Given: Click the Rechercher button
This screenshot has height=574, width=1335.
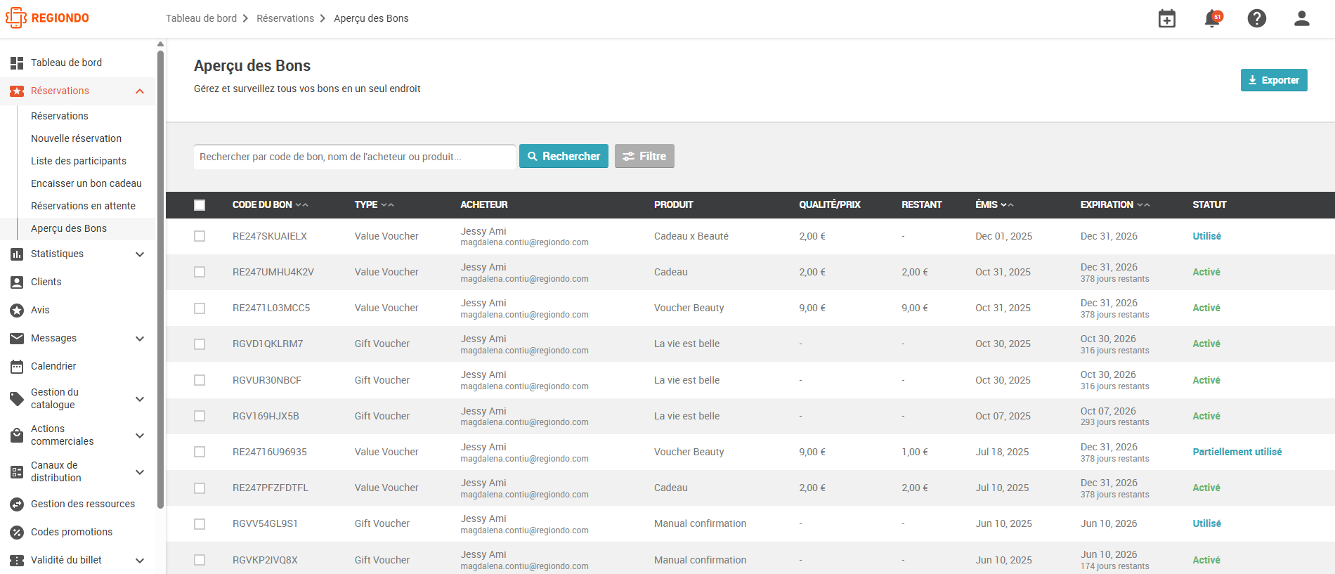Looking at the screenshot, I should click(x=564, y=156).
